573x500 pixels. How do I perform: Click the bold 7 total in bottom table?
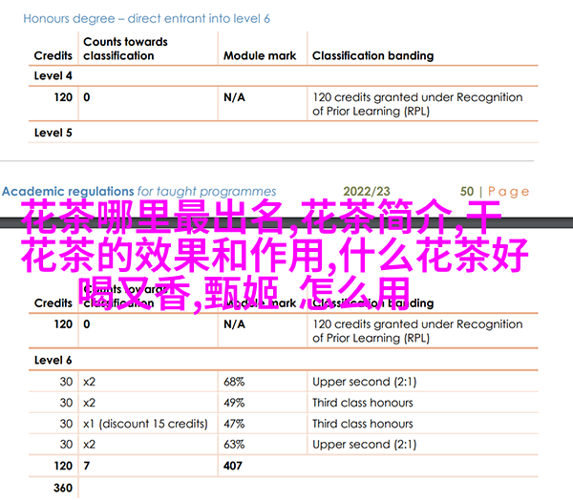[x=87, y=467]
